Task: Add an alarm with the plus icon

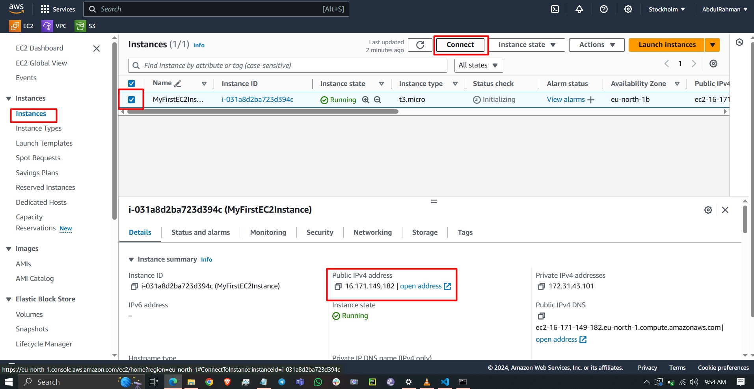Action: pos(591,100)
